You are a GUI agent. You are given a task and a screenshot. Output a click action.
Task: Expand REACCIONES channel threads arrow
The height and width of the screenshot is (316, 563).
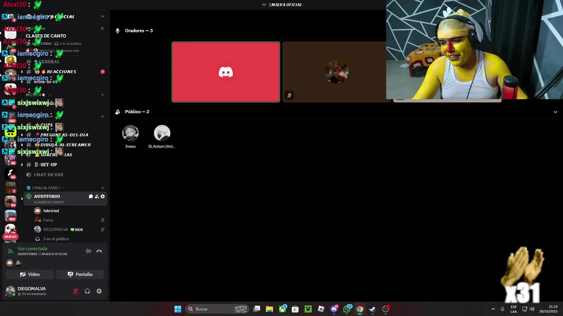coord(22,72)
